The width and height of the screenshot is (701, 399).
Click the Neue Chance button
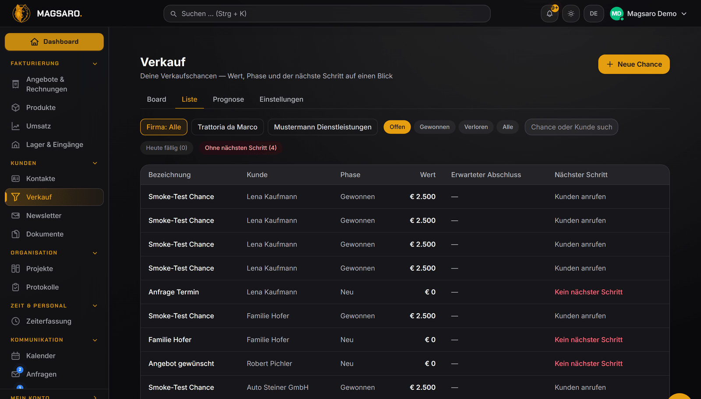pos(634,64)
